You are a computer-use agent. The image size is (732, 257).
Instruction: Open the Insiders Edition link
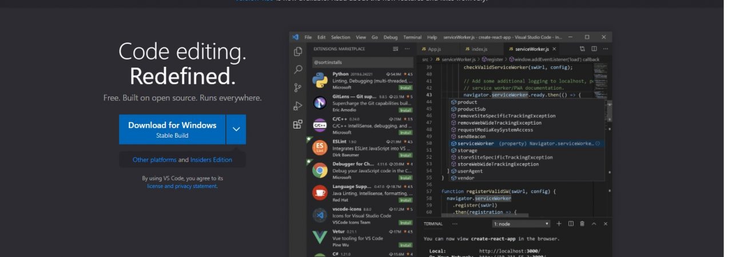[x=211, y=160]
